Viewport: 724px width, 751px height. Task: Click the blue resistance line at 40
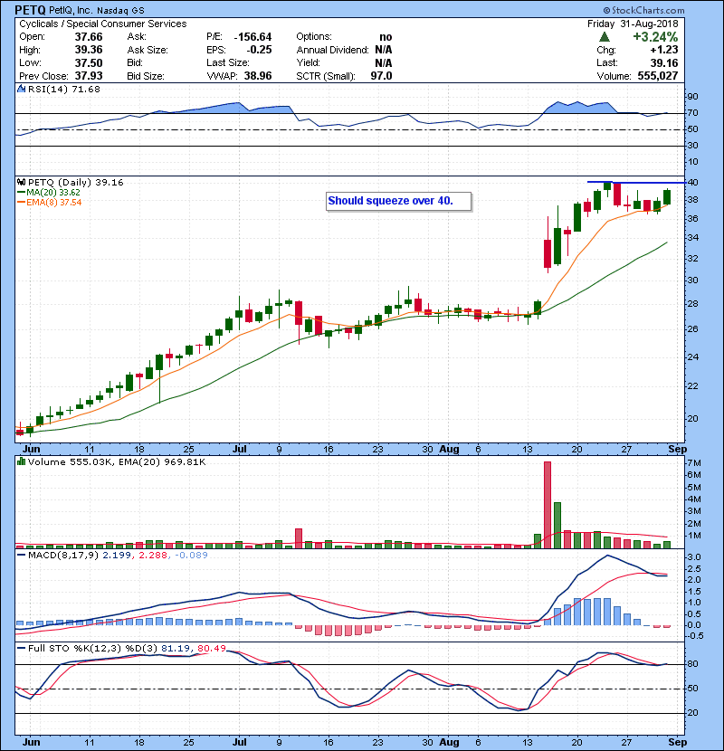(636, 182)
